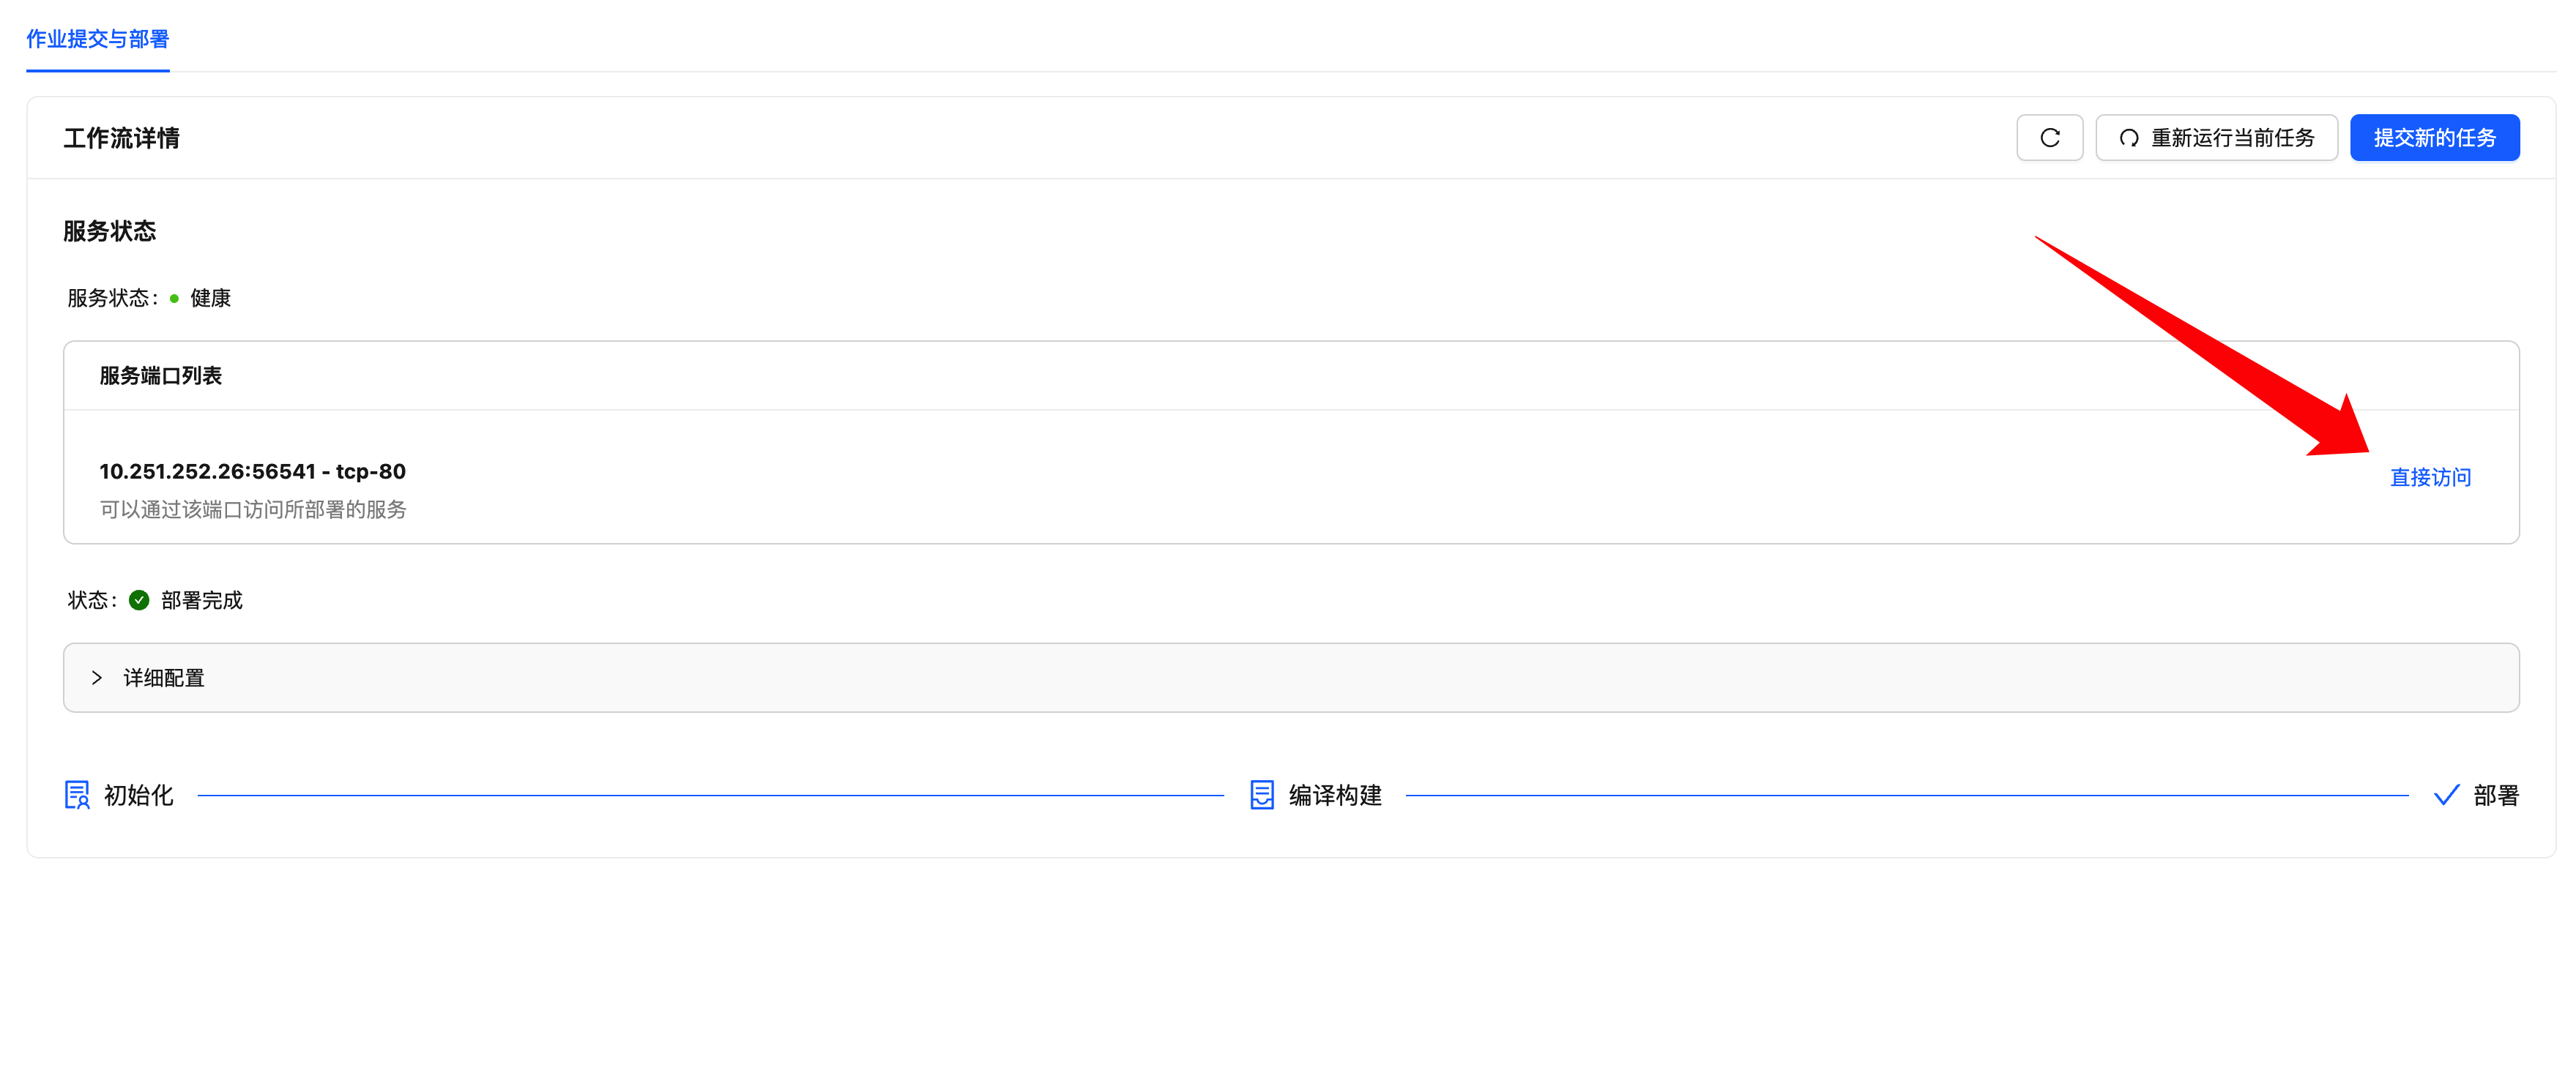This screenshot has width=2576, height=1070.
Task: Expand the 详细配置 chevron arrow
Action: 97,678
